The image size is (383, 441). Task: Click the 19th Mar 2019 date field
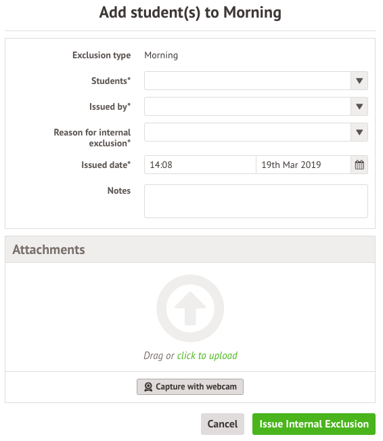point(303,165)
